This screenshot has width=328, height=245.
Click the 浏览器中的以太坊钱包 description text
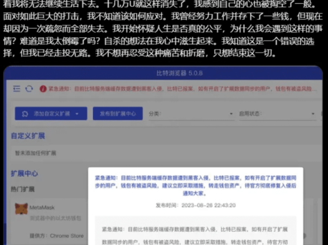[55, 218]
